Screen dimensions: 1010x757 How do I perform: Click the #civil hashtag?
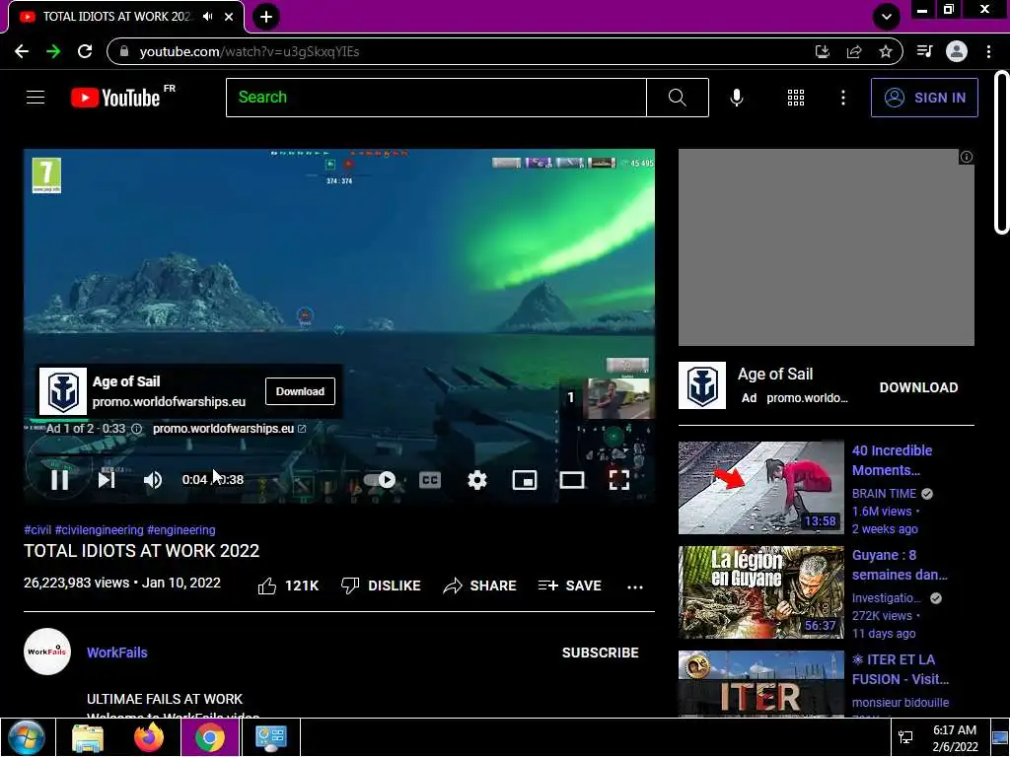click(x=37, y=529)
